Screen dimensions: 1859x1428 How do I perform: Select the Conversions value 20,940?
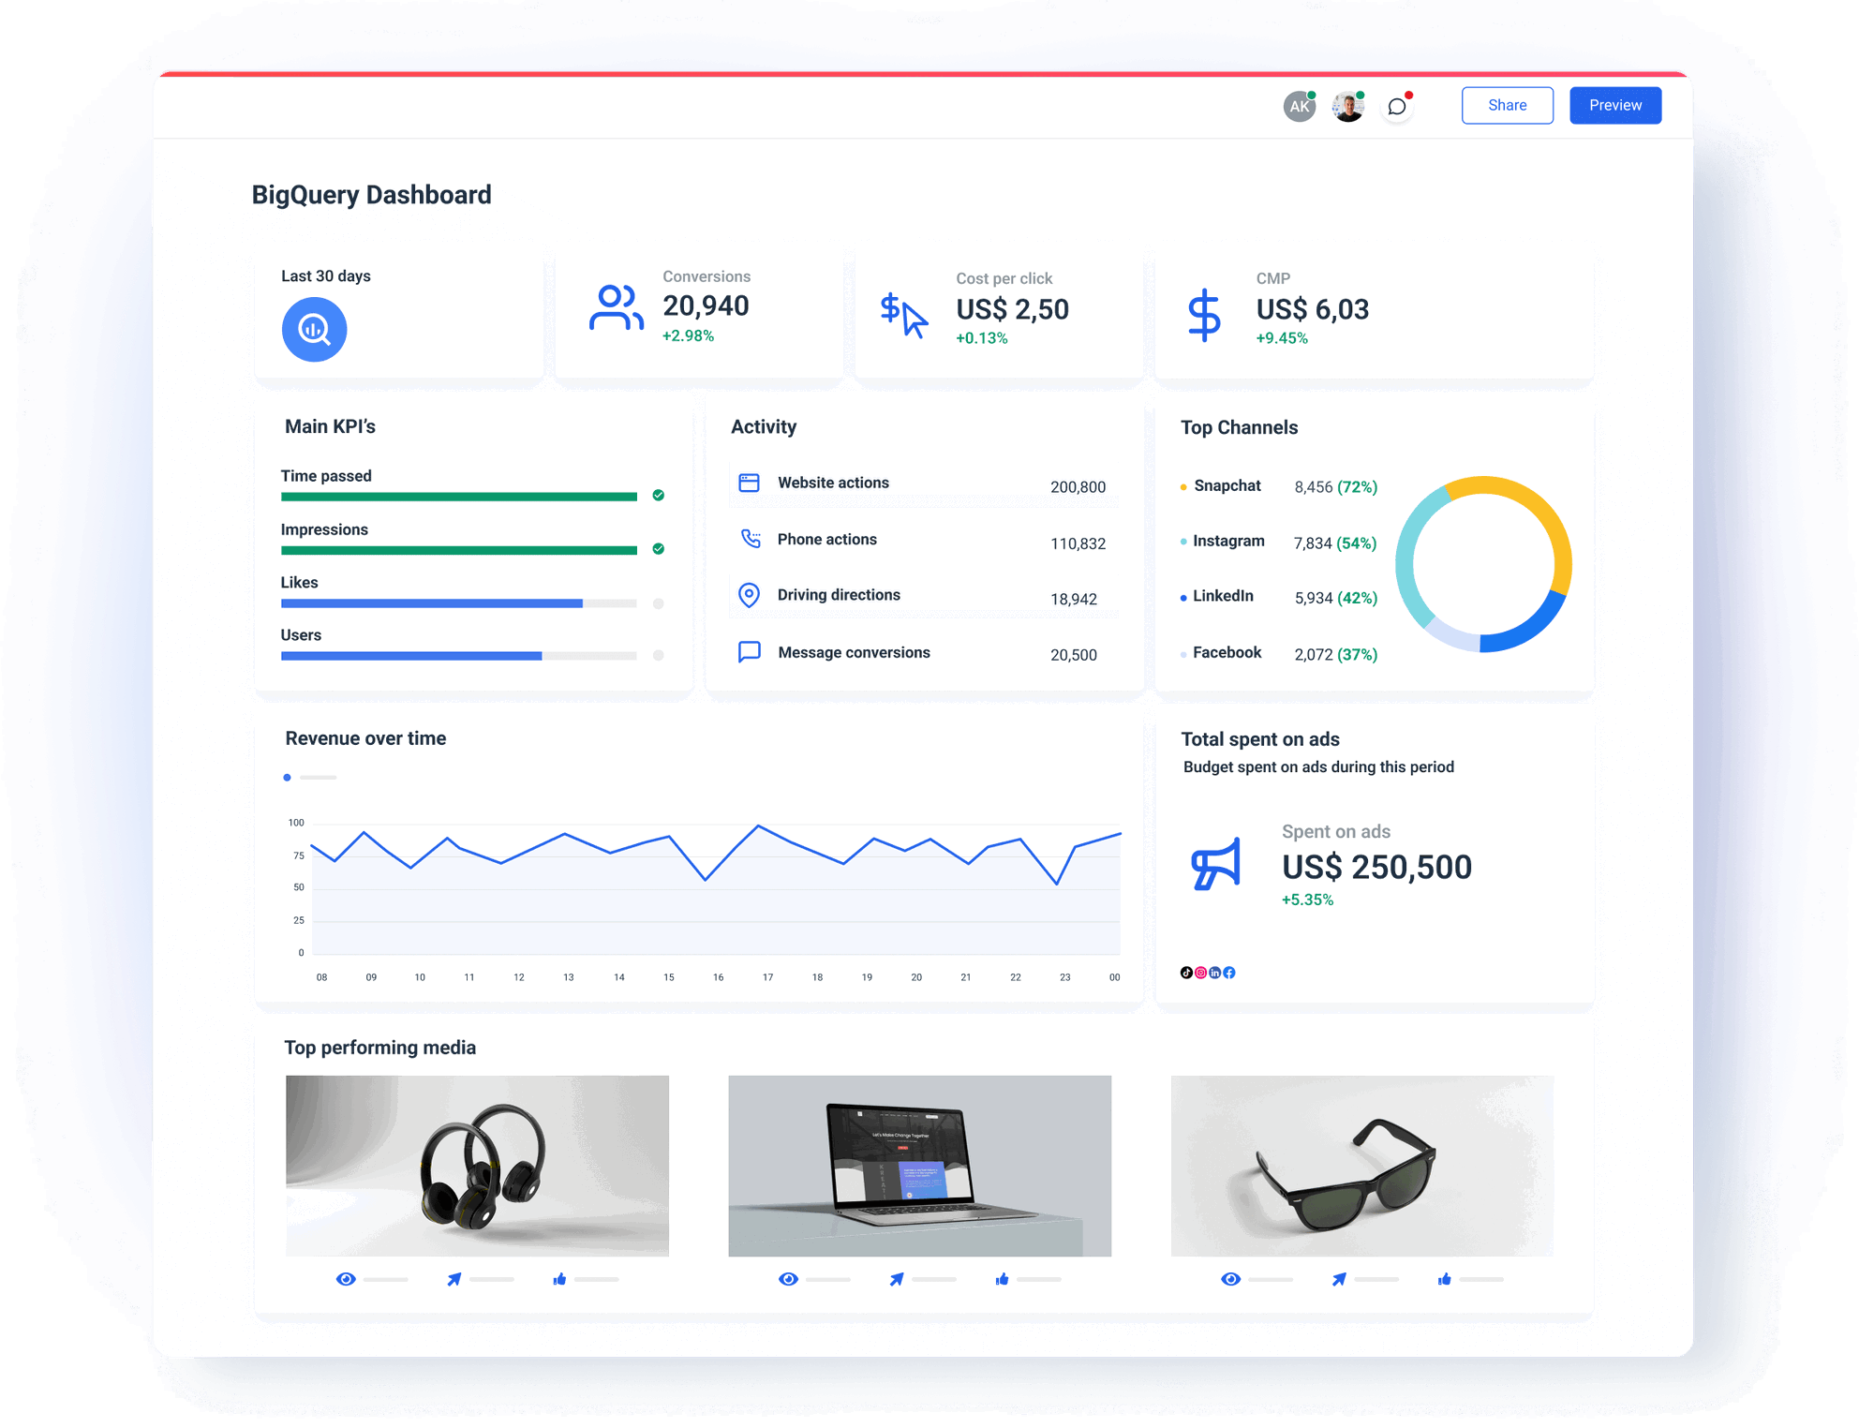tap(706, 305)
